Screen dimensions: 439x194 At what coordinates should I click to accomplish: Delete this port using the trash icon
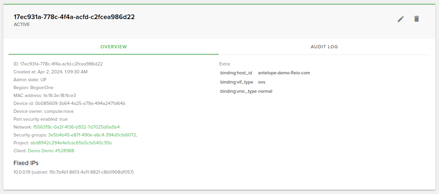(416, 19)
